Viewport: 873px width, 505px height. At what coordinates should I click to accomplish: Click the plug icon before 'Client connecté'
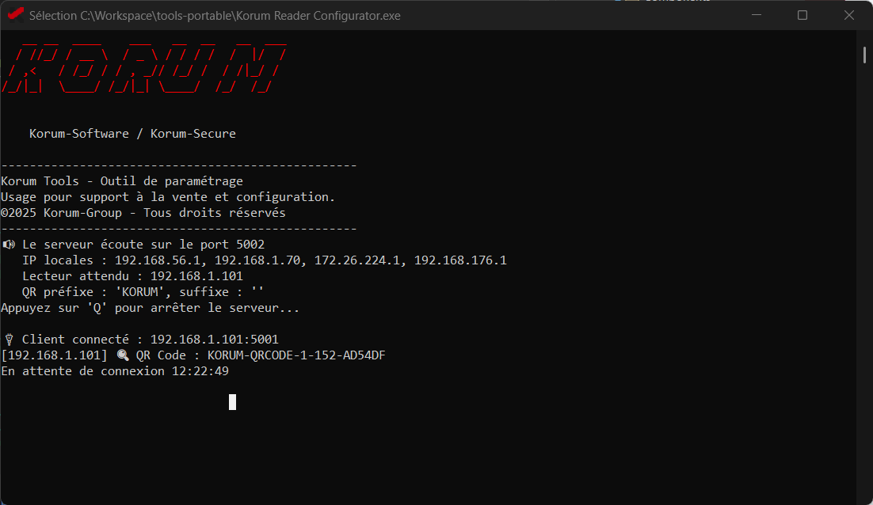(9, 340)
